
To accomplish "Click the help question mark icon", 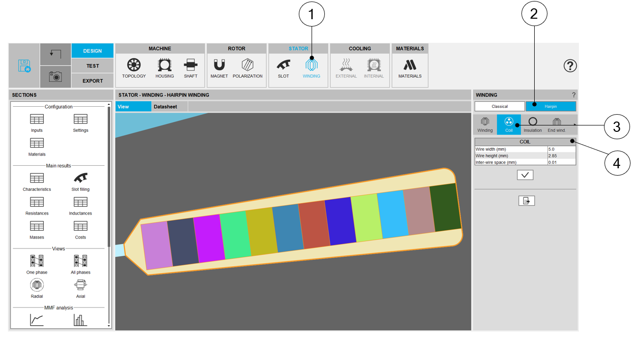I will (570, 66).
